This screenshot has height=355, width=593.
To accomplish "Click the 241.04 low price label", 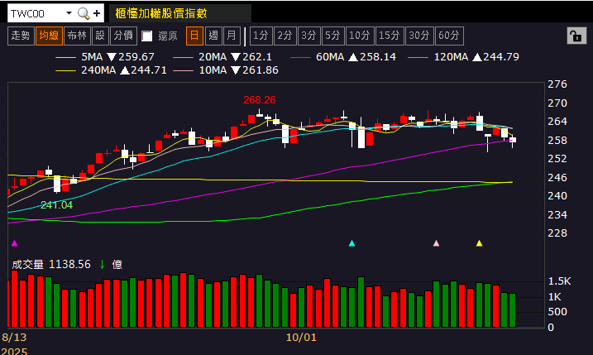I will point(56,205).
